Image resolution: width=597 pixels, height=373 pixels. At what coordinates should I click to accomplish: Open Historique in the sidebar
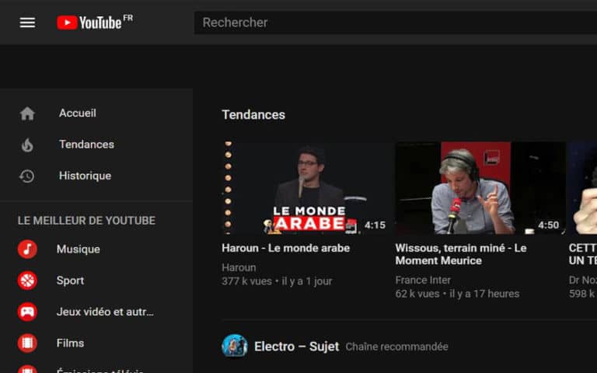click(85, 176)
